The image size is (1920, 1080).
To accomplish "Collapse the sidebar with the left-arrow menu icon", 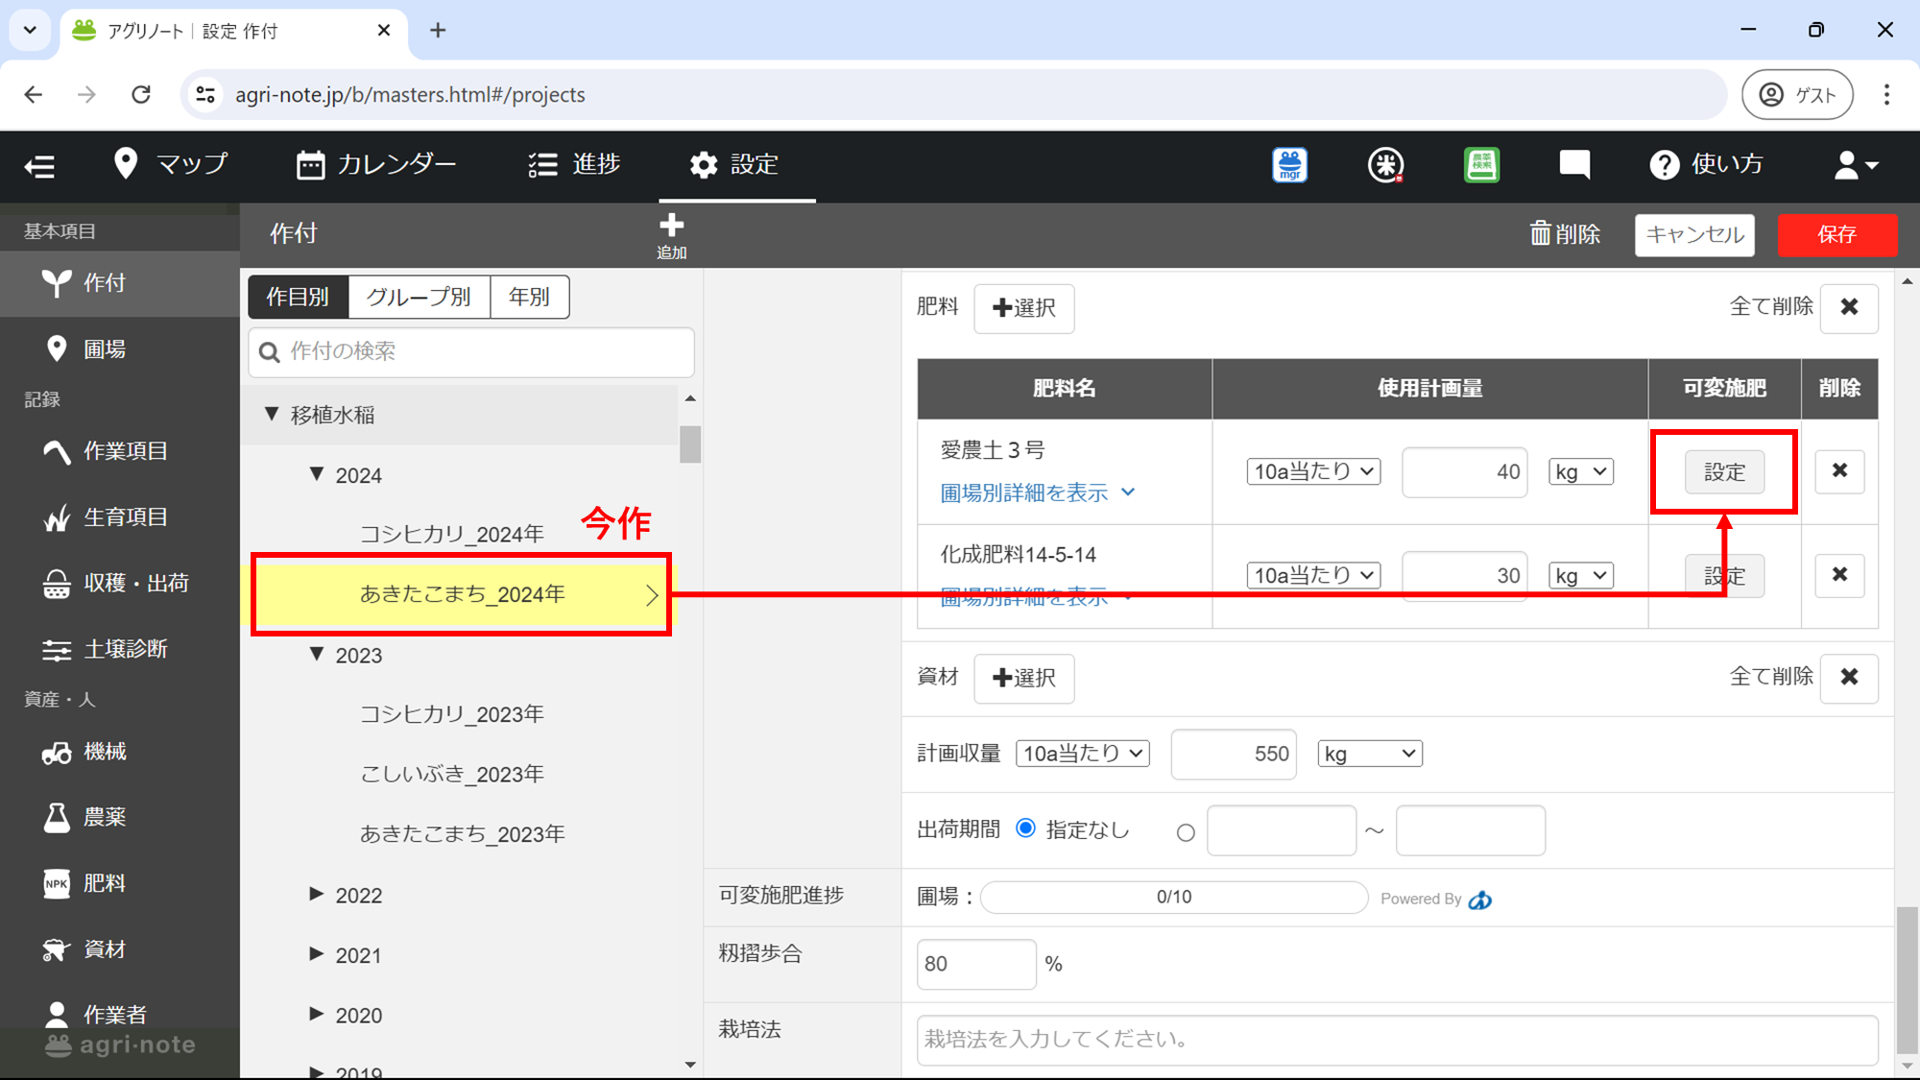I will [39, 166].
